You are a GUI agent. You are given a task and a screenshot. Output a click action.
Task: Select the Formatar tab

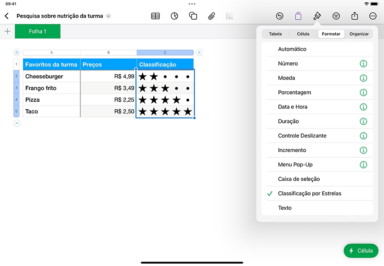point(331,34)
